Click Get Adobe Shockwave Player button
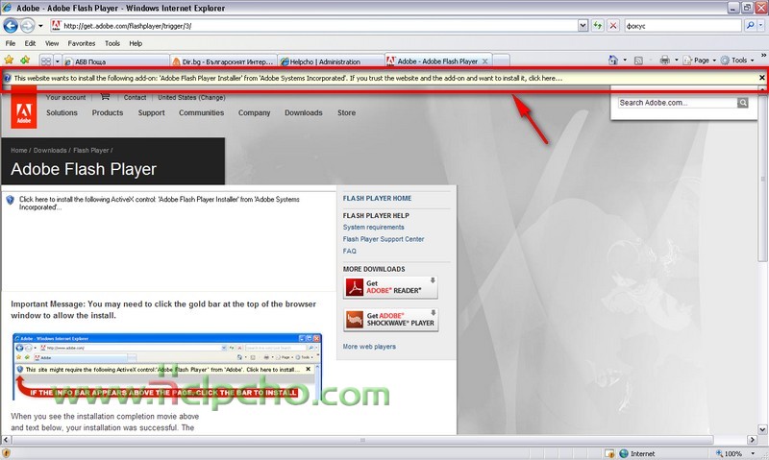The height and width of the screenshot is (460, 769). tap(390, 320)
